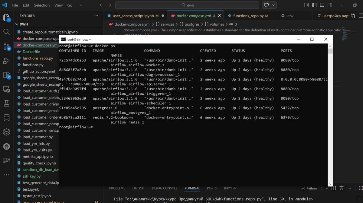Switch to the functions_repo.py editor tab
The height and width of the screenshot is (203, 363).
point(248,16)
